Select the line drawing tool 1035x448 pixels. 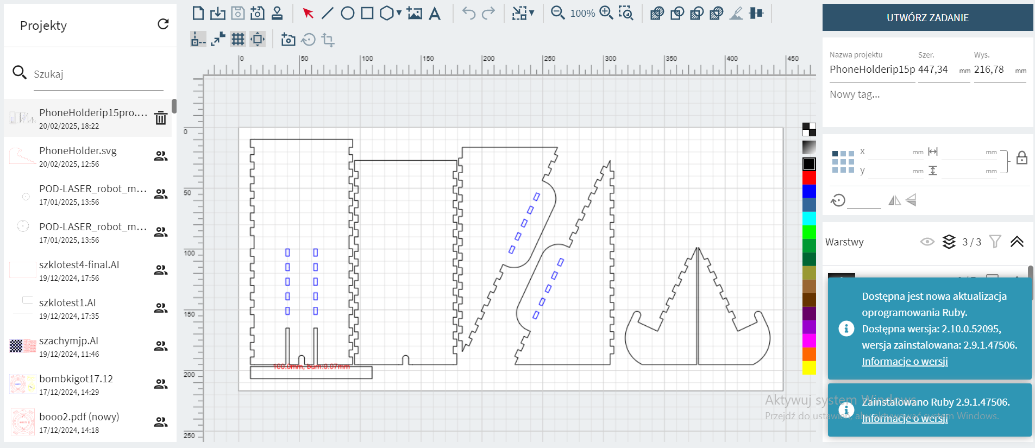pos(328,13)
